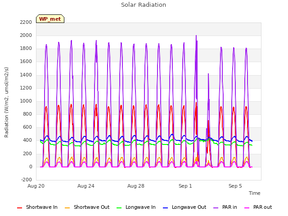Click the Radiation y-axis title
This screenshot has width=288, height=216.
6,102
